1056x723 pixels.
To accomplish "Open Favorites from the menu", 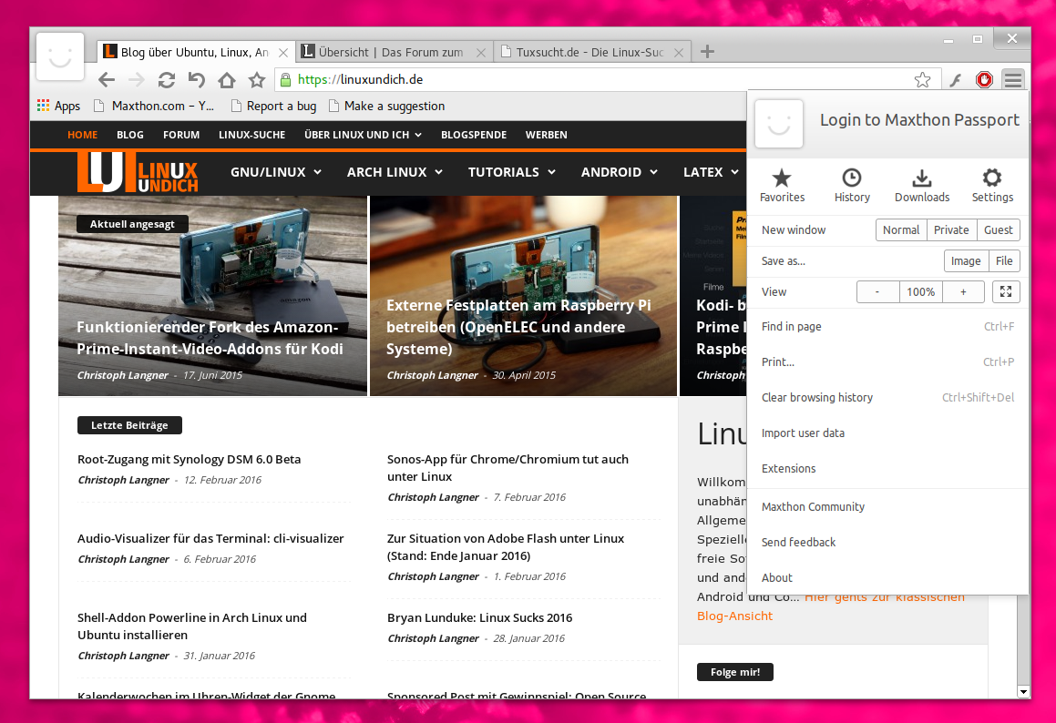I will click(x=782, y=186).
